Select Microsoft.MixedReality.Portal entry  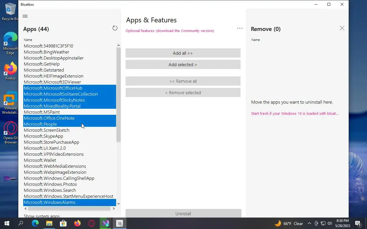70,106
